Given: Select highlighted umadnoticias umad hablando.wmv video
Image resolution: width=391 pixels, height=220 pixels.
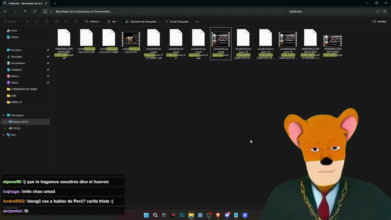Looking at the screenshot, I should [x=221, y=43].
